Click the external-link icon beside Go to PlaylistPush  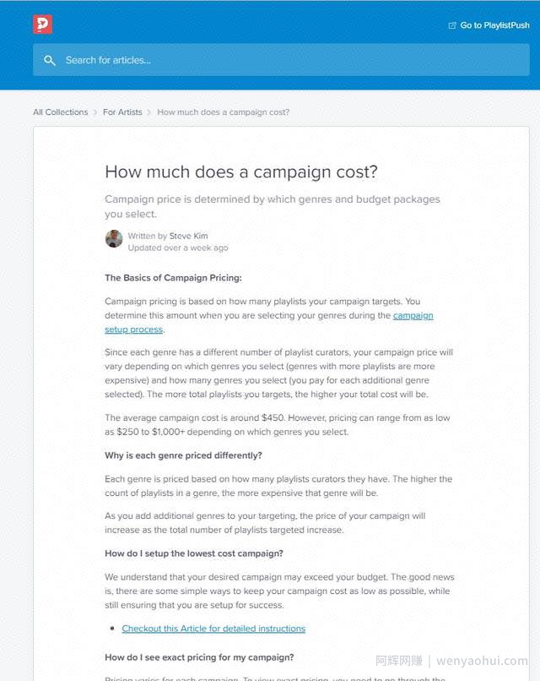point(452,25)
